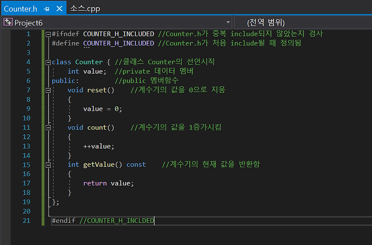Click line number 21 in gutter

click(x=27, y=220)
